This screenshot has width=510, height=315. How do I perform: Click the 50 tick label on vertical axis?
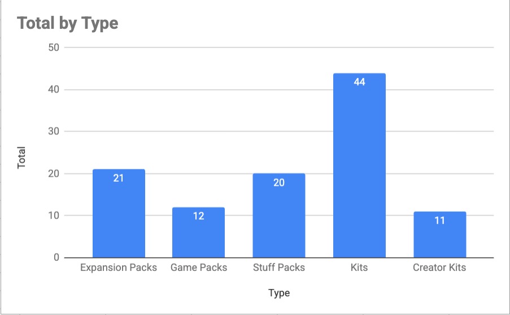54,47
